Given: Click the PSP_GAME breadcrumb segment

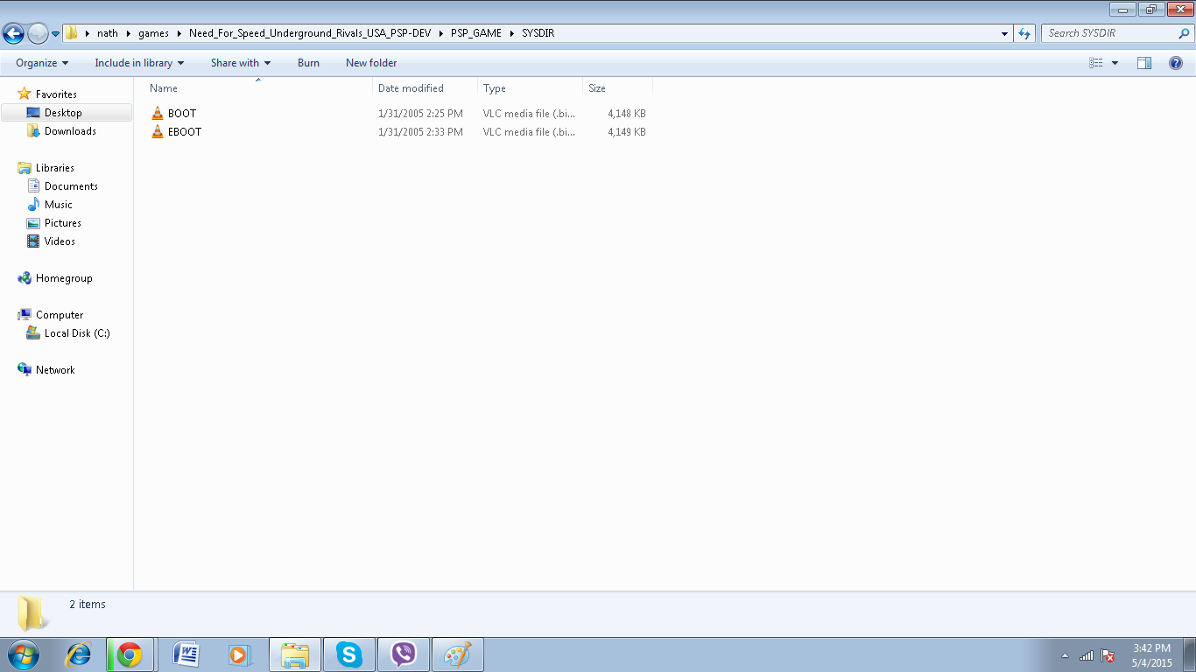Looking at the screenshot, I should tap(476, 33).
